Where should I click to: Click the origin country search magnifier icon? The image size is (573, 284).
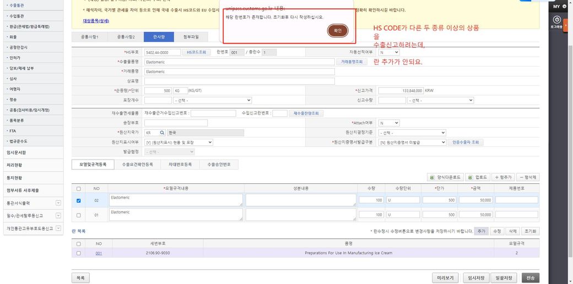click(162, 133)
